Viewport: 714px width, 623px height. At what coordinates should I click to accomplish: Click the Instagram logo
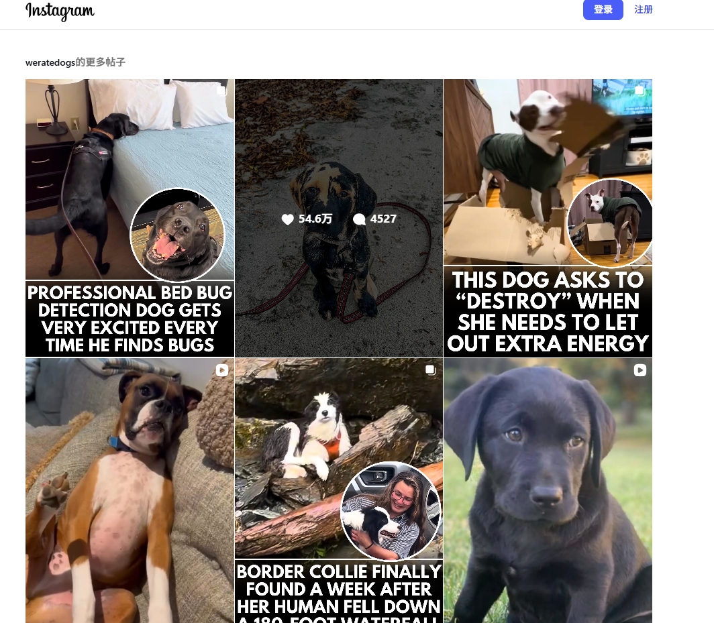click(60, 11)
